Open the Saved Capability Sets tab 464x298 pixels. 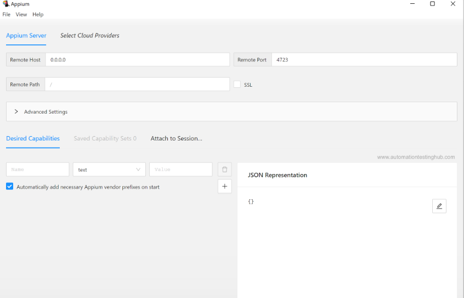pos(105,138)
